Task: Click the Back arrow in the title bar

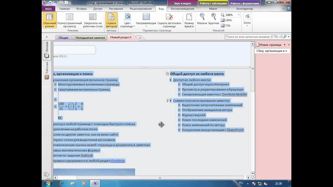Action: 50,3
